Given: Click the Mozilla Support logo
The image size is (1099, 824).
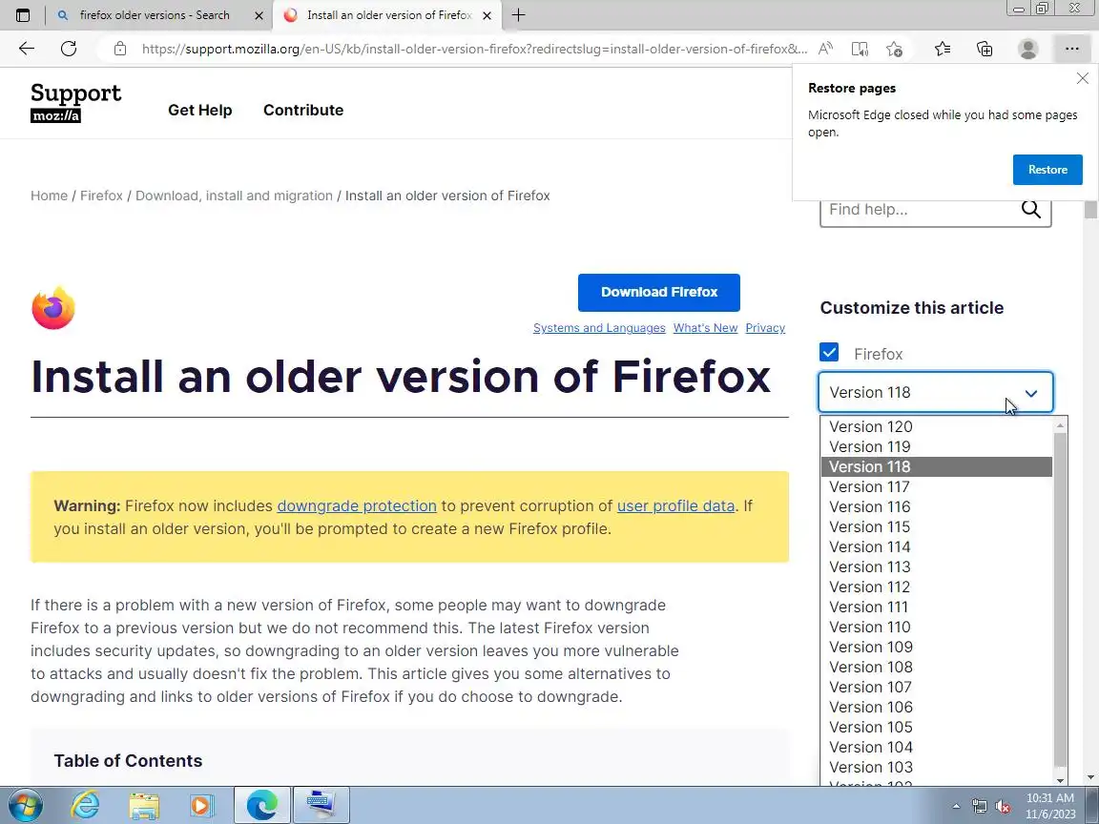Looking at the screenshot, I should (x=75, y=102).
